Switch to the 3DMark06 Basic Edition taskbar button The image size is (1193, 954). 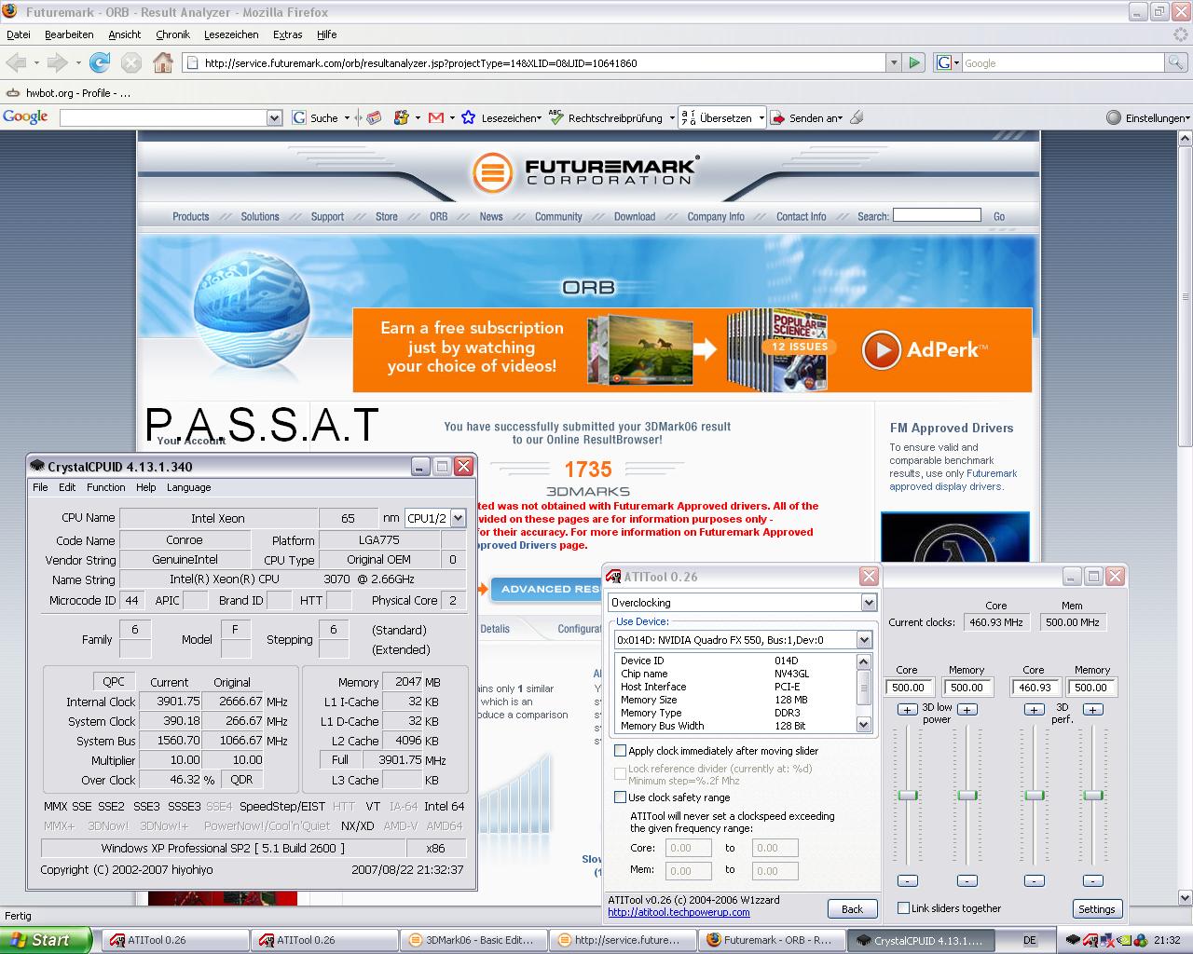473,940
